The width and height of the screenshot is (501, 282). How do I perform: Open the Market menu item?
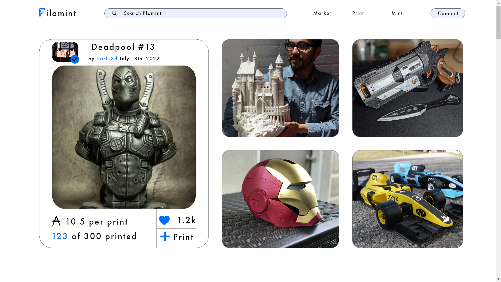pyautogui.click(x=322, y=13)
